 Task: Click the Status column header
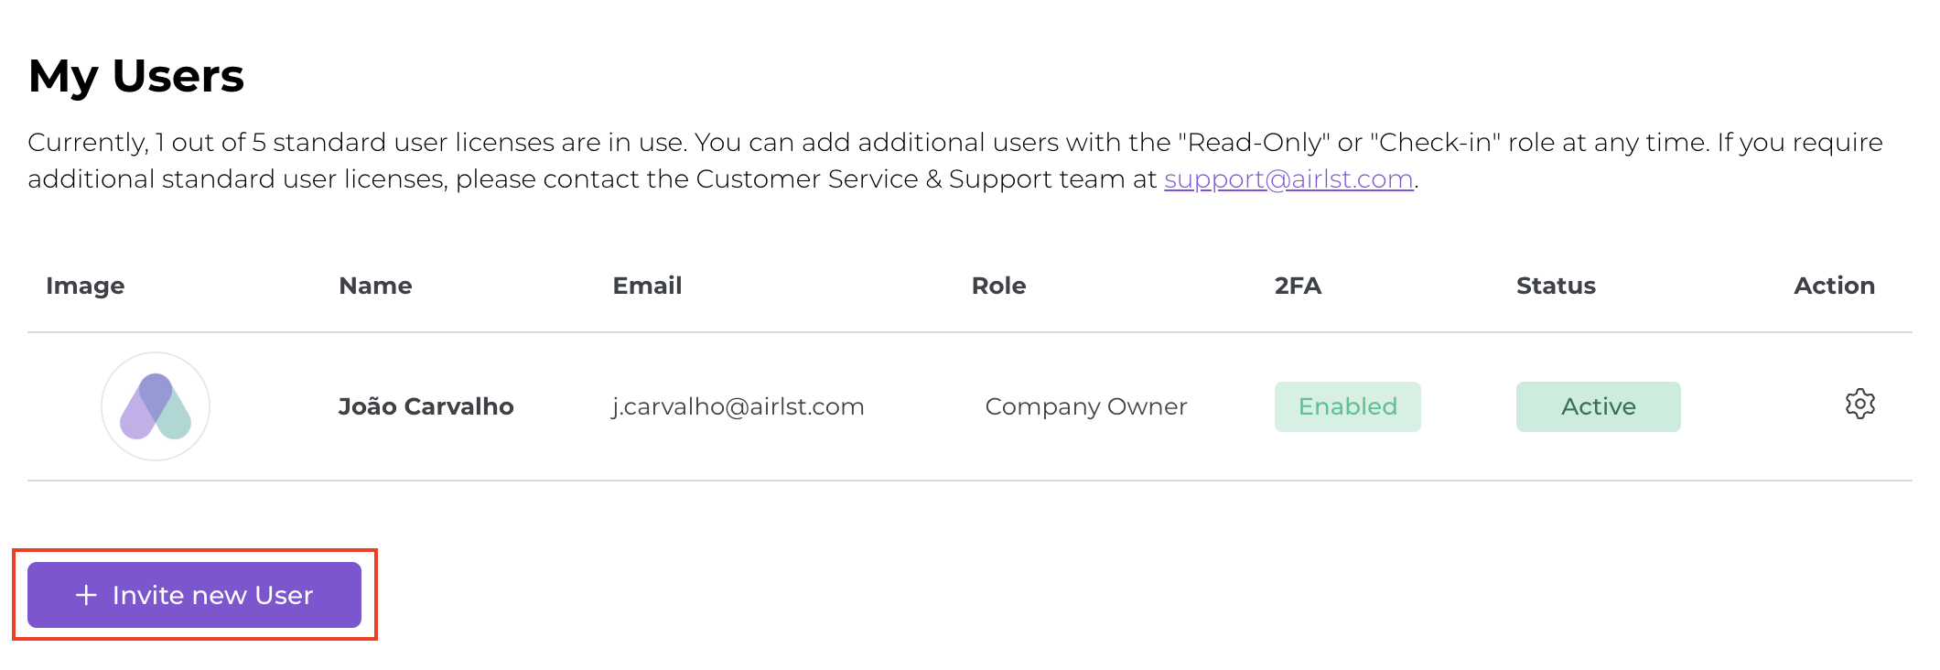coord(1556,286)
